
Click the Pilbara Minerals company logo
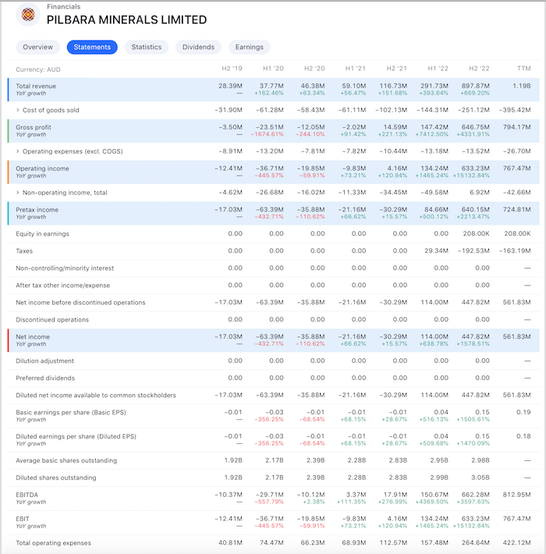click(28, 15)
